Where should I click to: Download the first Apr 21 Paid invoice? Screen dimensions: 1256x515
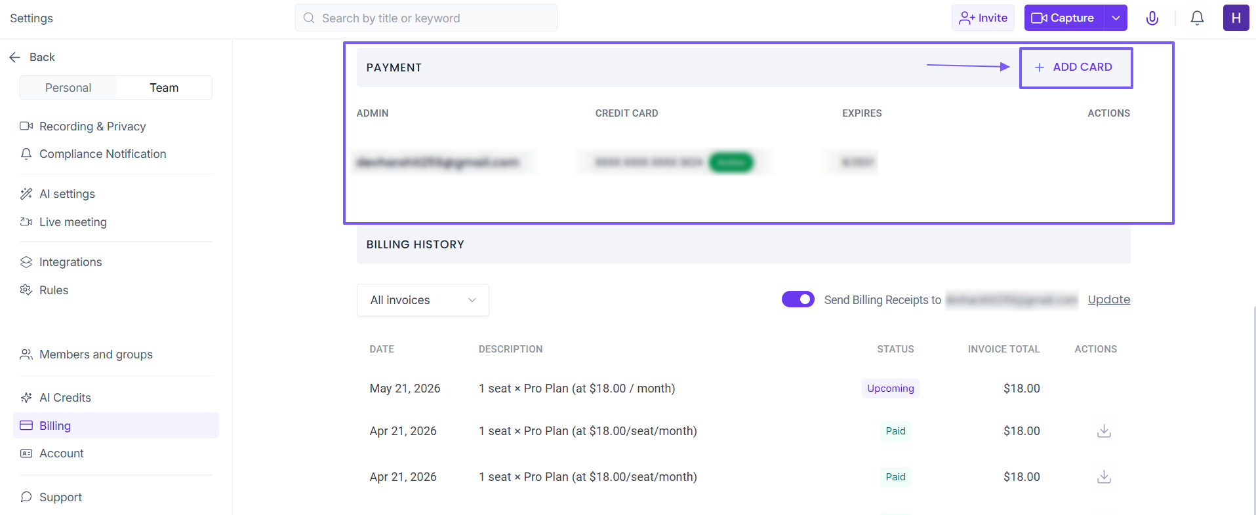coord(1104,431)
